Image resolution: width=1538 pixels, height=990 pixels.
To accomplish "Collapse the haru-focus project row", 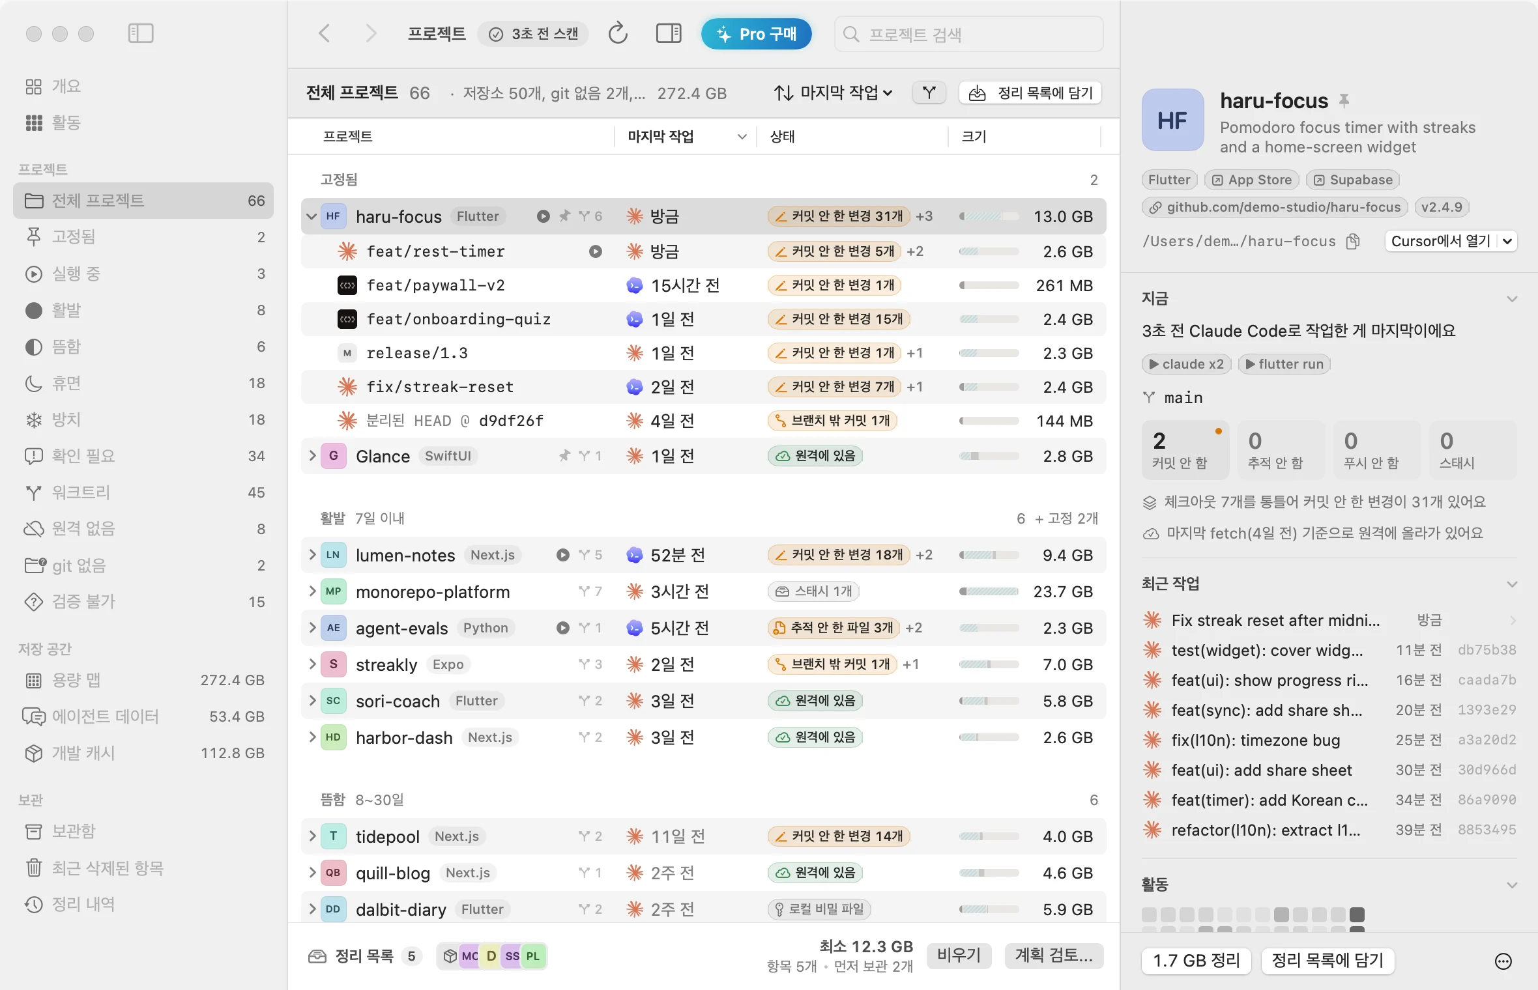I will 312,216.
